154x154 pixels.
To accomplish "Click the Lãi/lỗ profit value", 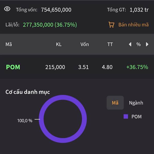I will 50,25.
